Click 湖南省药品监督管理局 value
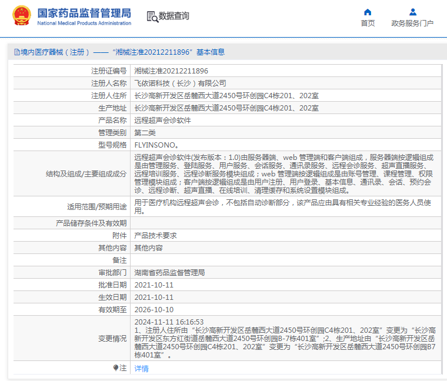 point(169,273)
